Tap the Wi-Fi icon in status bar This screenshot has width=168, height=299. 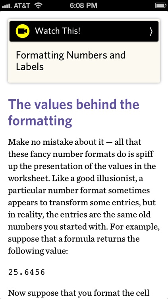[39, 5]
